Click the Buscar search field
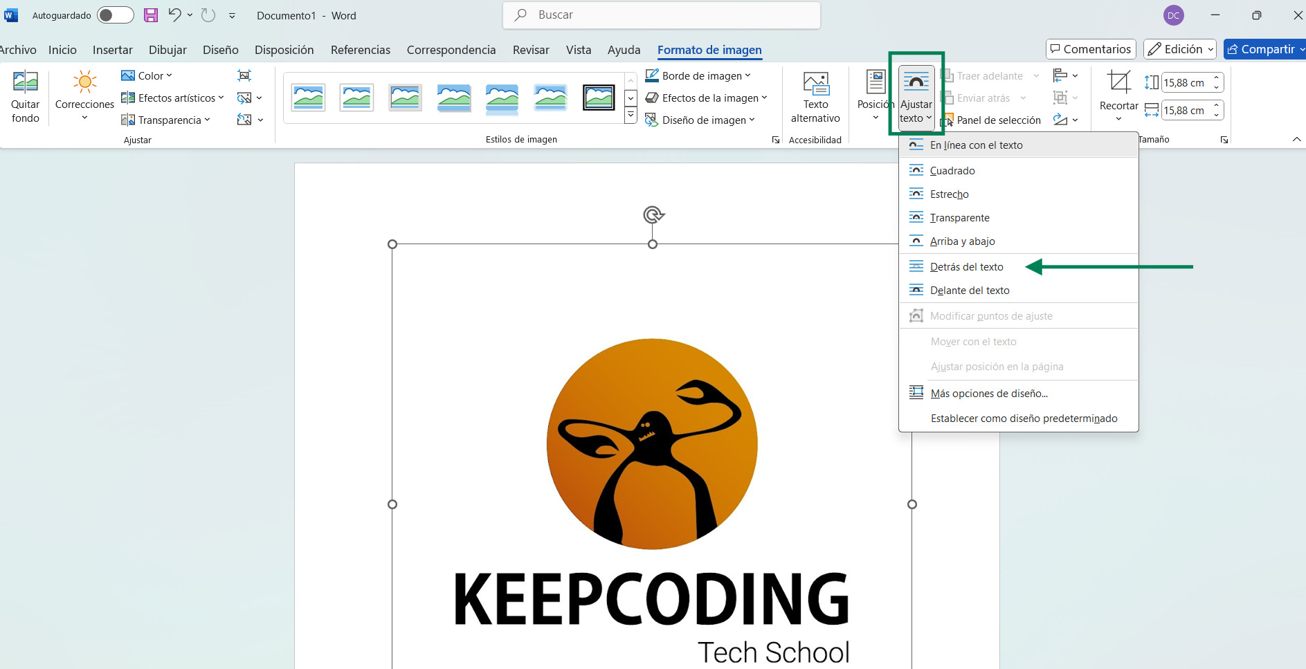Screen dimensions: 1306x669 661,15
